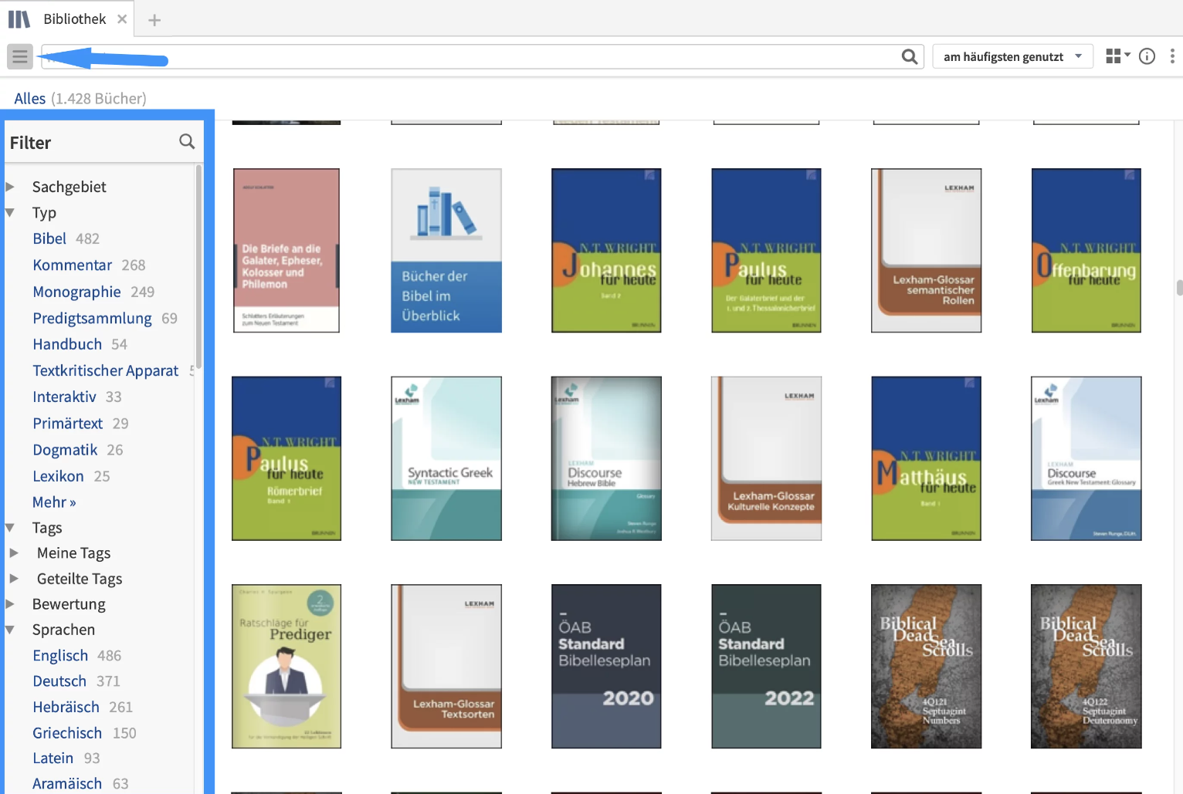The height and width of the screenshot is (794, 1183).
Task: Filter by type Primärtext
Action: click(67, 423)
